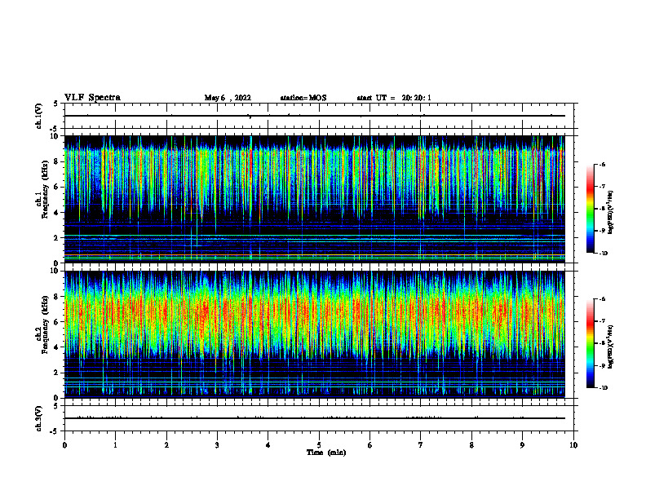Click the "-5" tick on ch.3(V) axis
This screenshot has height=499, width=646.
tap(55, 431)
